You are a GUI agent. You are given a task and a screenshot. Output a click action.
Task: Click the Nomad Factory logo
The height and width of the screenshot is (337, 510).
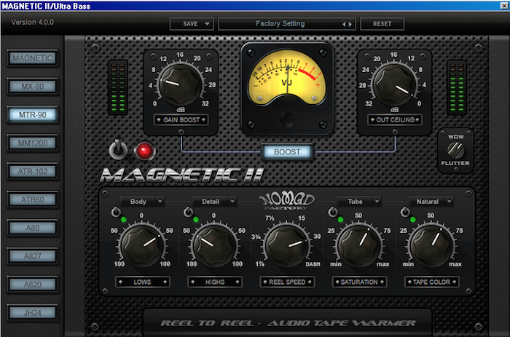point(287,201)
